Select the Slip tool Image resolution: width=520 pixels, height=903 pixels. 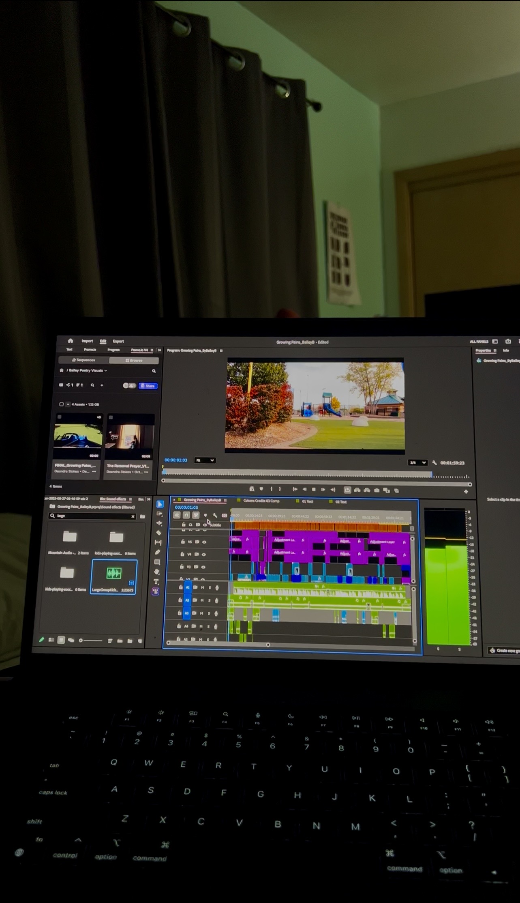click(x=158, y=542)
